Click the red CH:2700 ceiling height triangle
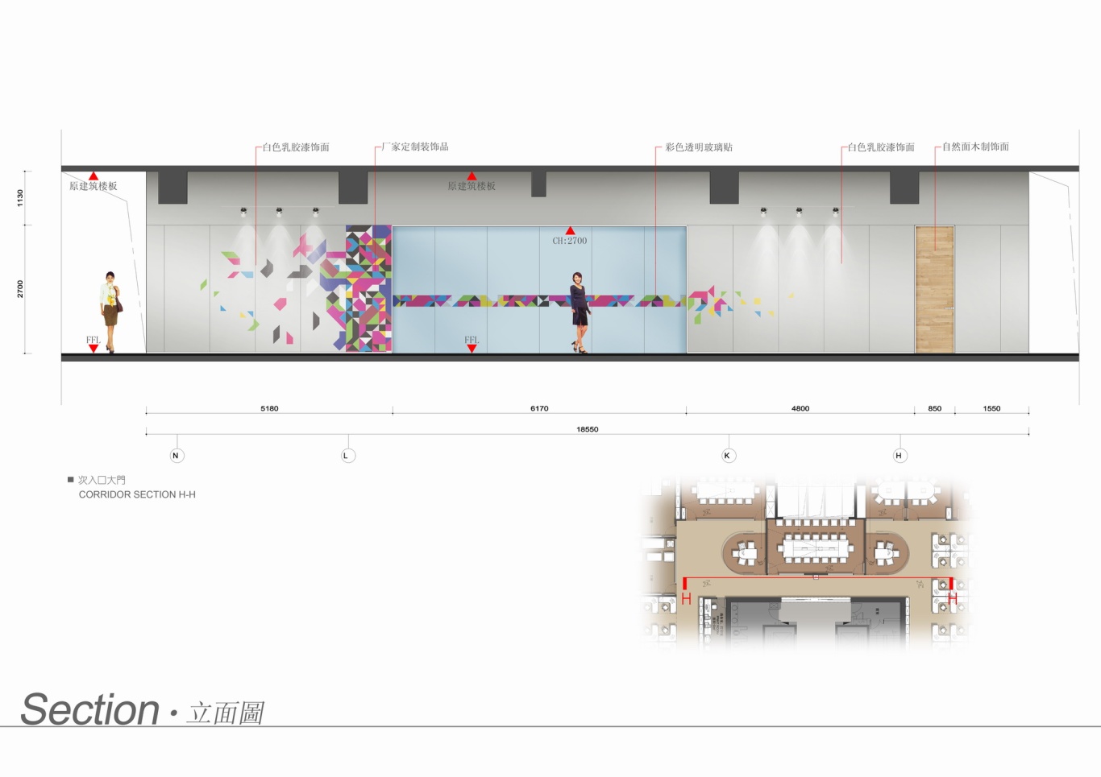Viewport: 1101px width, 777px height. (570, 231)
